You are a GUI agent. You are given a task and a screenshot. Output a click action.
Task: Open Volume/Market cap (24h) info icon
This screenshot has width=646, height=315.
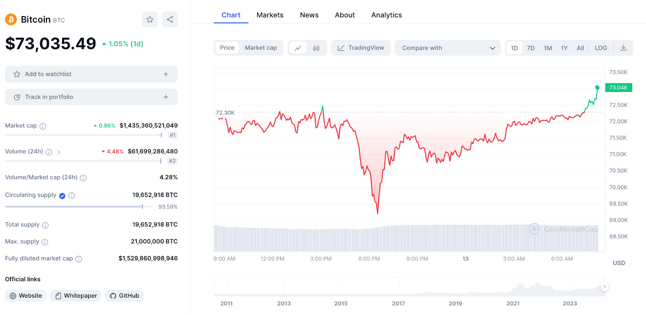pos(83,178)
